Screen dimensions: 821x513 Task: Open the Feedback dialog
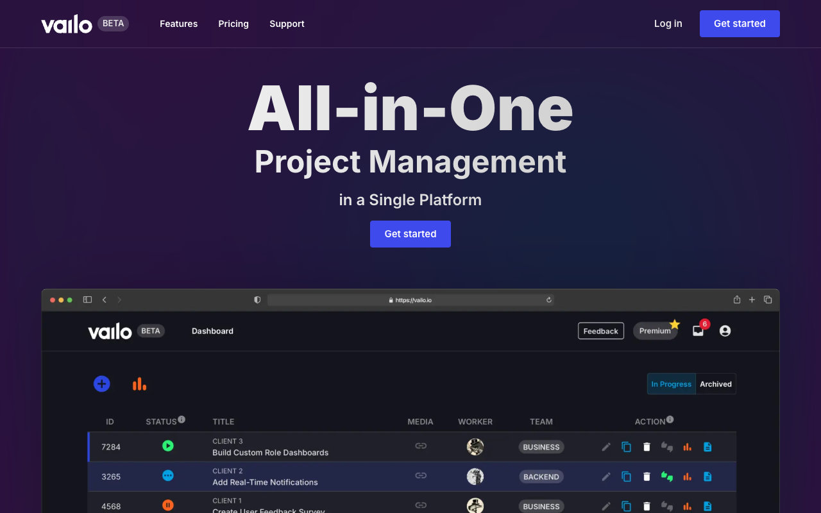(x=600, y=330)
